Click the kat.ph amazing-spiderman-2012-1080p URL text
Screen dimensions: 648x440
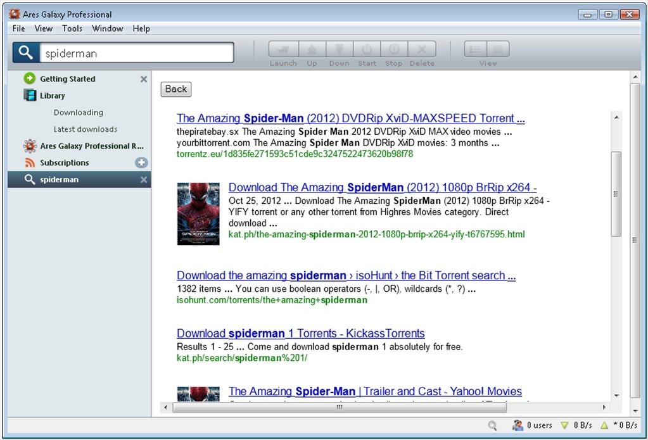376,234
